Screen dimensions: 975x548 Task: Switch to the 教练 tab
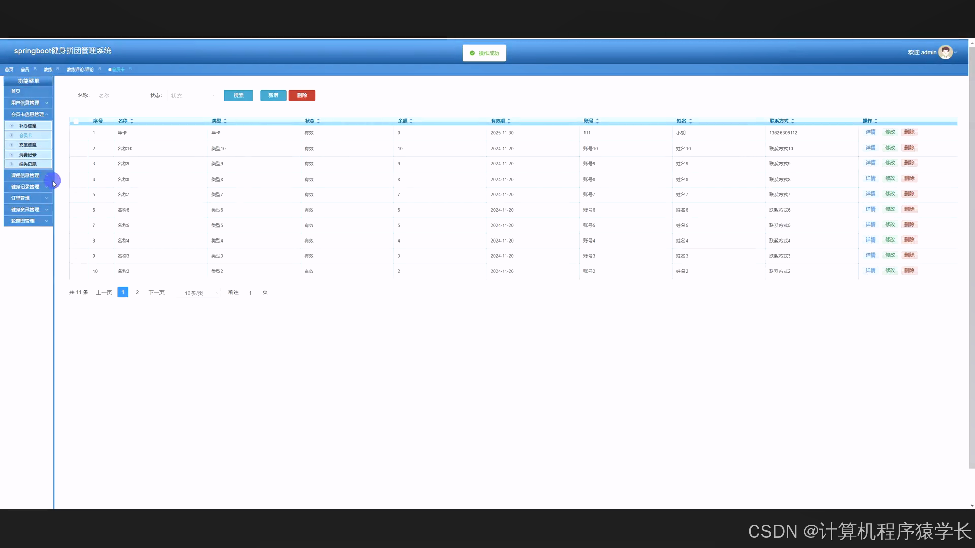[x=48, y=70]
